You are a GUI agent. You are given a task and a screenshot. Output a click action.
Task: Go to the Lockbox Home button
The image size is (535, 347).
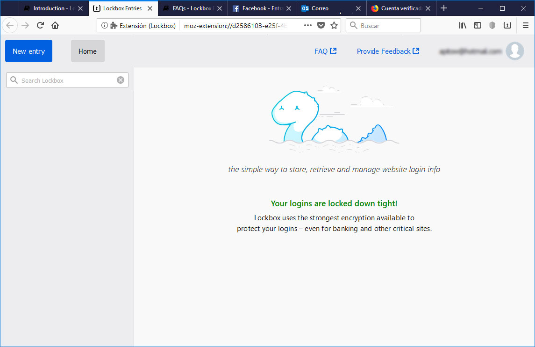click(88, 51)
